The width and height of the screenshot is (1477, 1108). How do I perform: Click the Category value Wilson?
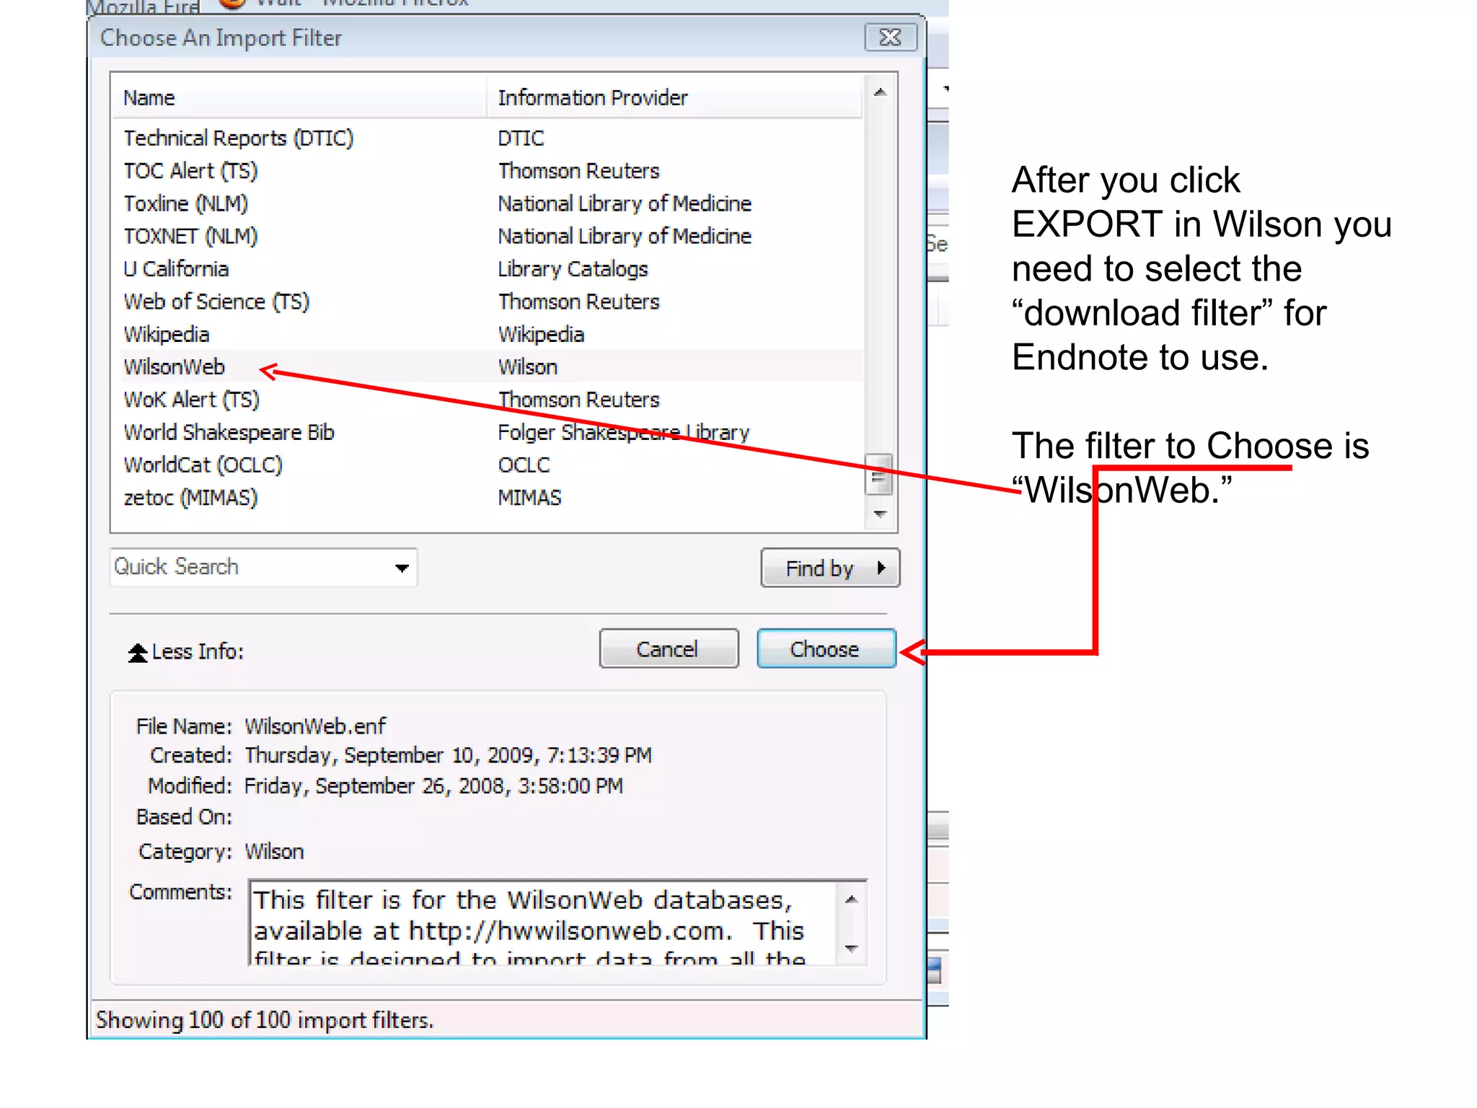tap(274, 851)
